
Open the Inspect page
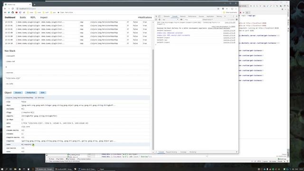(x=44, y=18)
